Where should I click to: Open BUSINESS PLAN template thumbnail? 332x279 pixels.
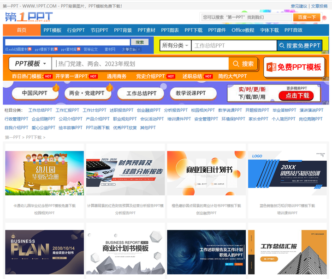44,252
